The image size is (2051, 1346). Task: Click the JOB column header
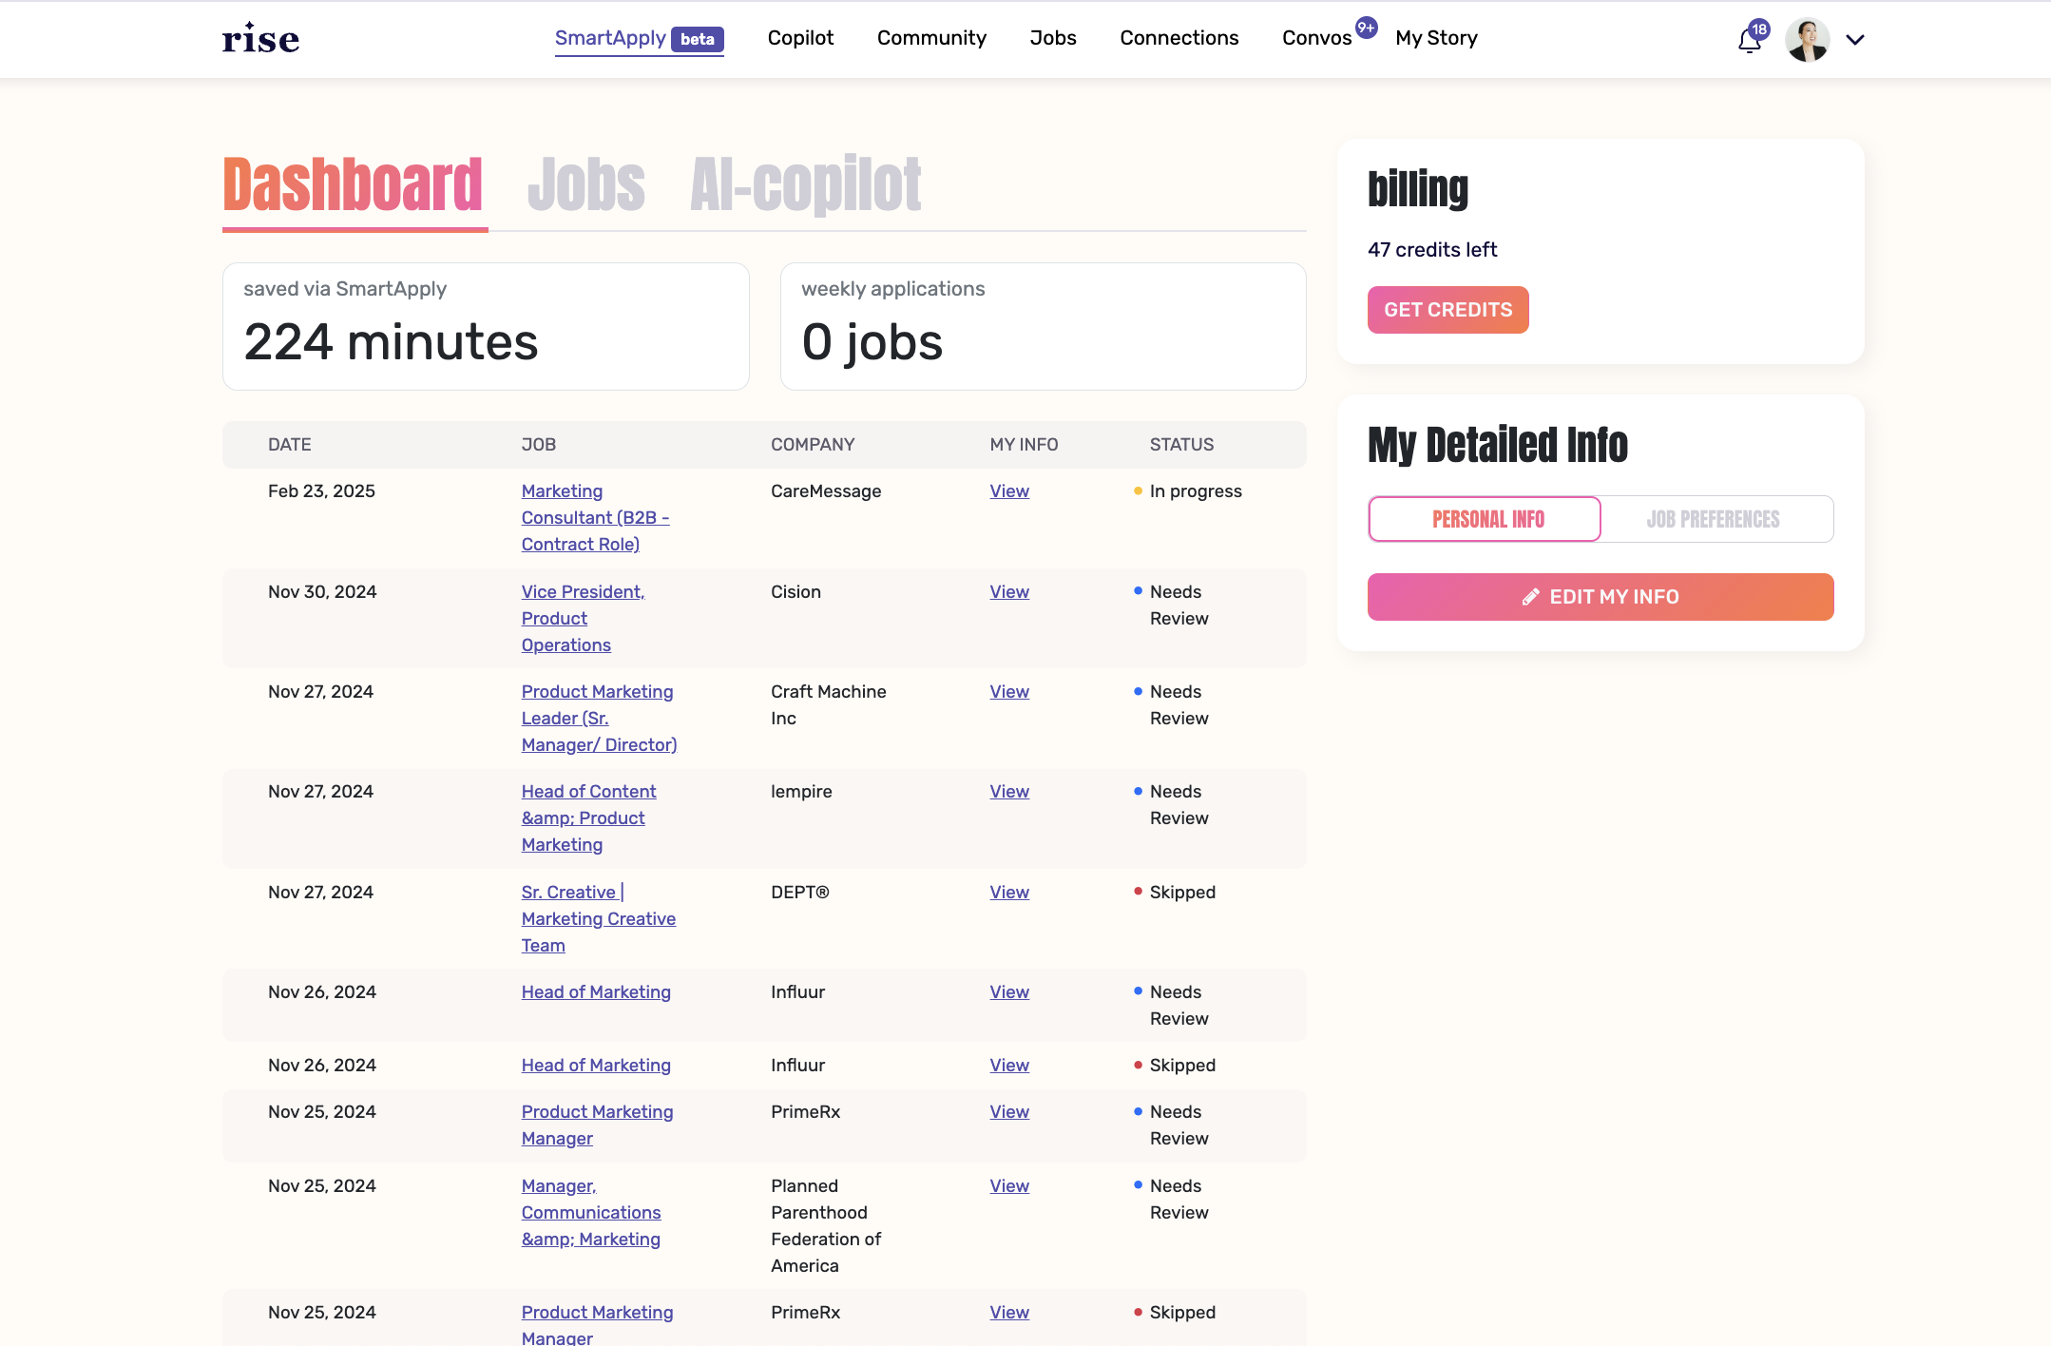538,445
